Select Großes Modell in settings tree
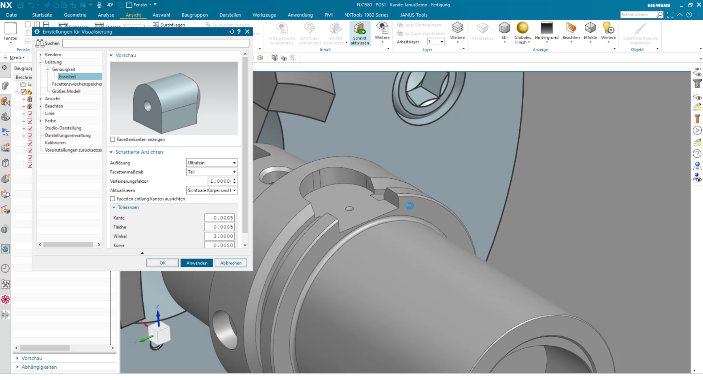This screenshot has height=380, width=703. [66, 91]
